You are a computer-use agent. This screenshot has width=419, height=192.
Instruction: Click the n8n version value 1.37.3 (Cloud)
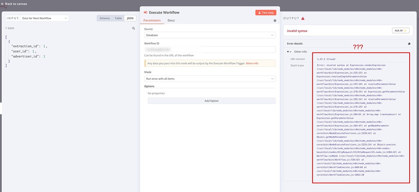coord(326,59)
